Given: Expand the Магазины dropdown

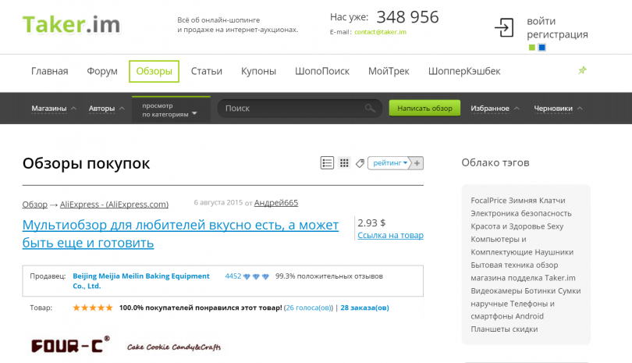Looking at the screenshot, I should click(x=54, y=109).
